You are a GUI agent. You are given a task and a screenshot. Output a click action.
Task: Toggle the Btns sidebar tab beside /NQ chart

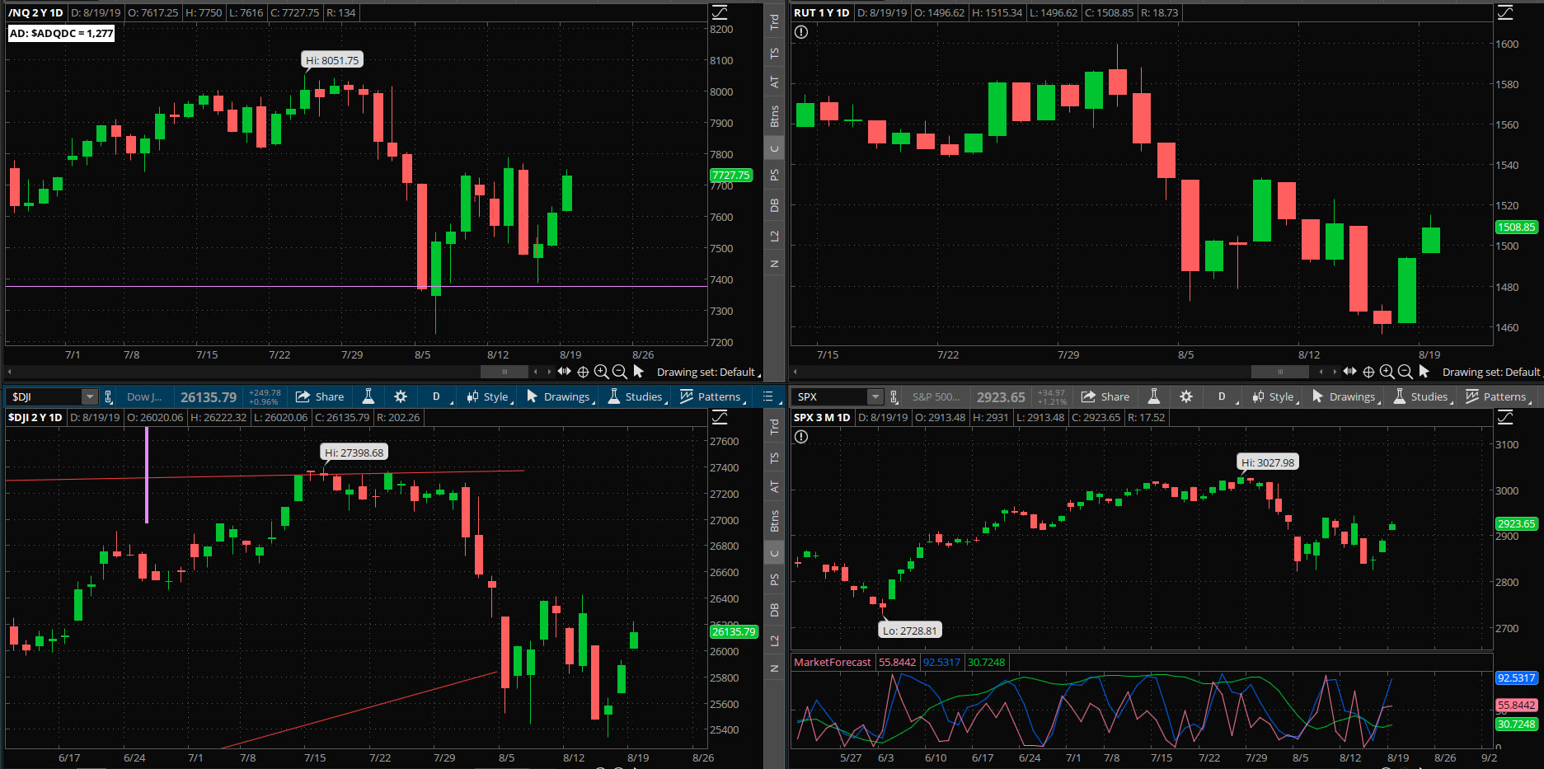tap(774, 116)
